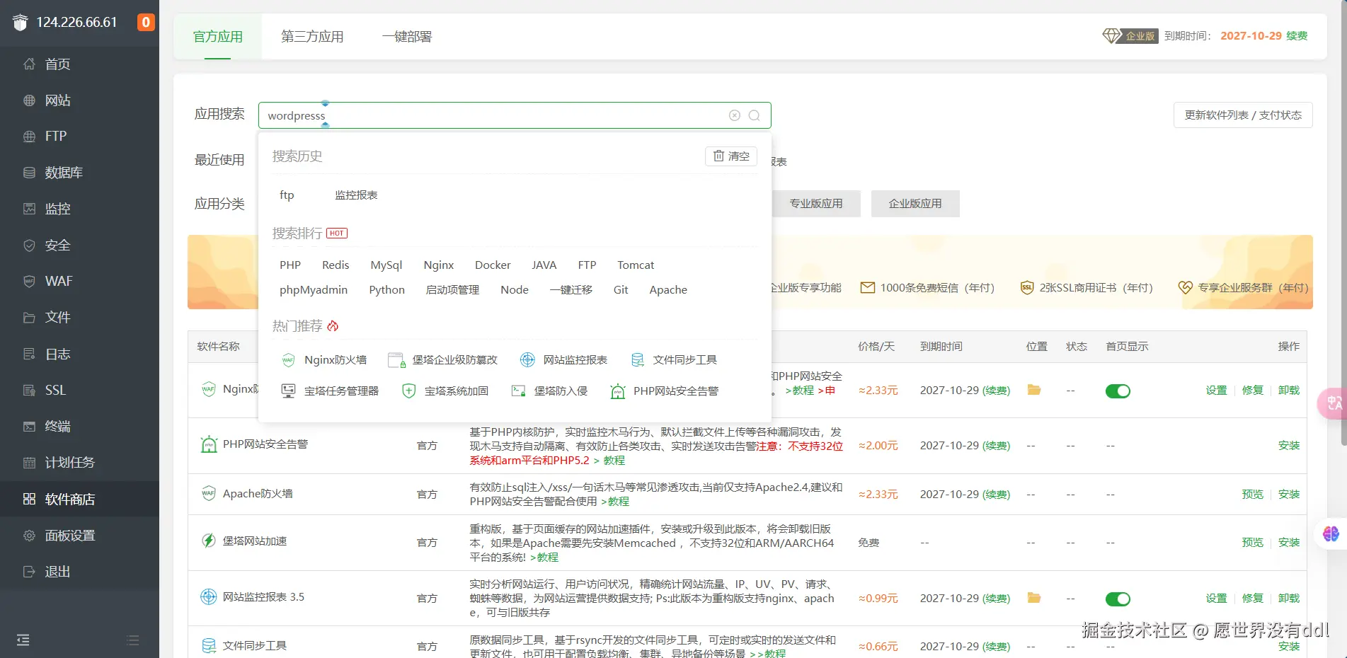
Task: Open 设置 for 网站监控报表 3.5 row
Action: tap(1216, 599)
